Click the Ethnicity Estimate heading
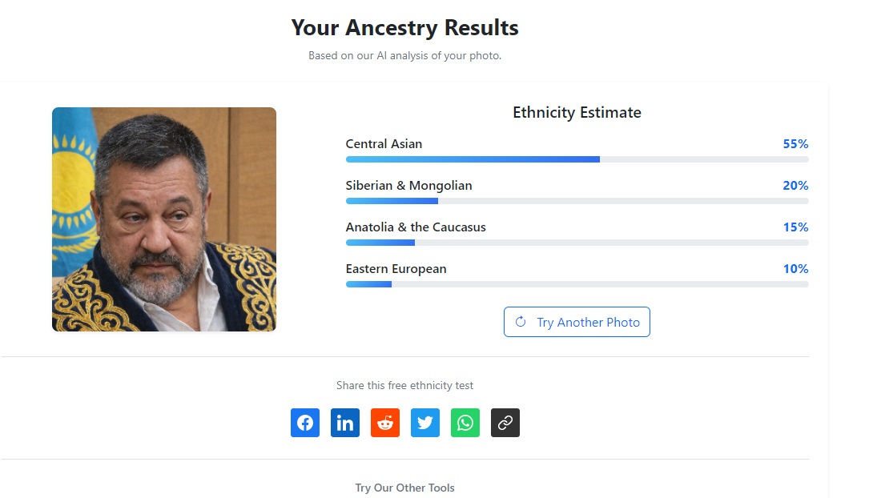Screen dimensions: 873x498 577,113
